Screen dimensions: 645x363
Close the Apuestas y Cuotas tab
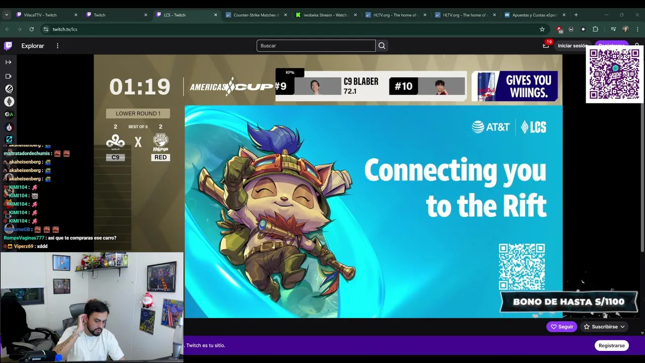[x=564, y=15]
